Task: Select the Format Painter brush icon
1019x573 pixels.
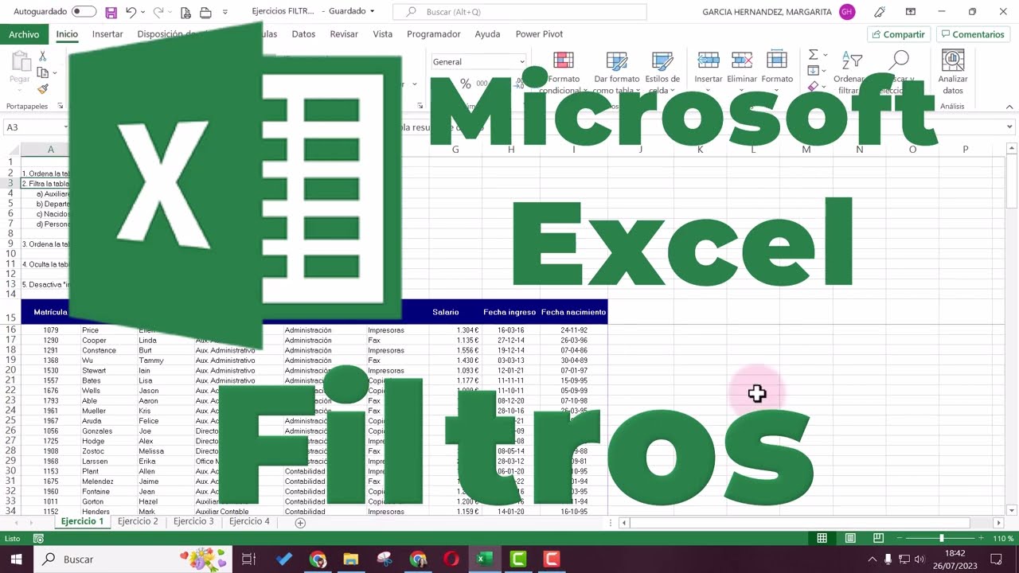Action: pyautogui.click(x=43, y=89)
